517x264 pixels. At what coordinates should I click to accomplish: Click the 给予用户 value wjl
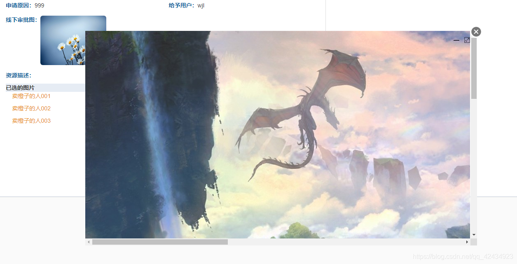(201, 5)
